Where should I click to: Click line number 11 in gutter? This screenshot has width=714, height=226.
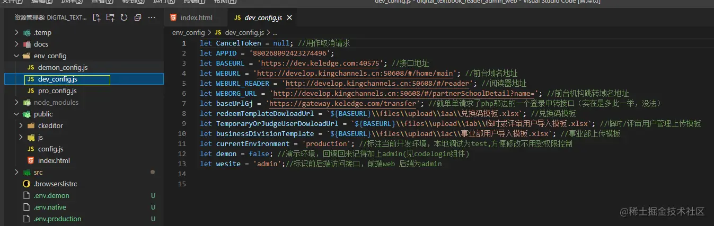[x=182, y=143]
